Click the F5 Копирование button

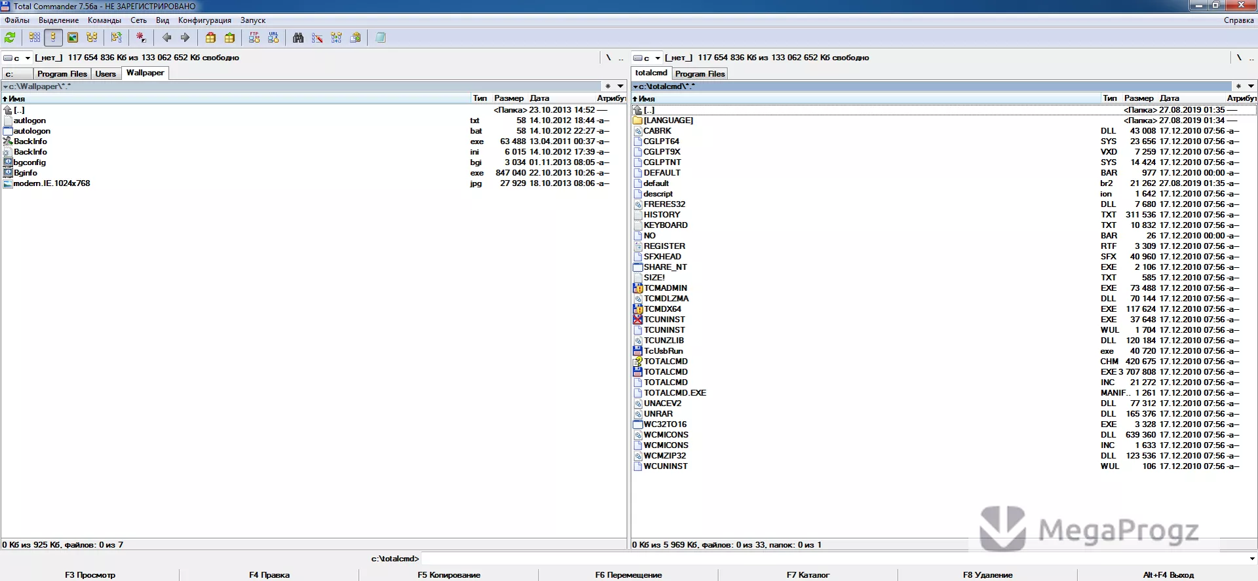pos(449,575)
